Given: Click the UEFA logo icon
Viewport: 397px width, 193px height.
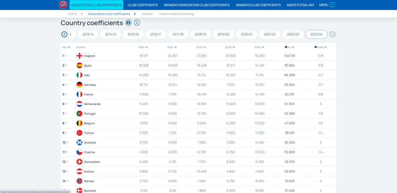Looking at the screenshot, I should coord(62,5).
